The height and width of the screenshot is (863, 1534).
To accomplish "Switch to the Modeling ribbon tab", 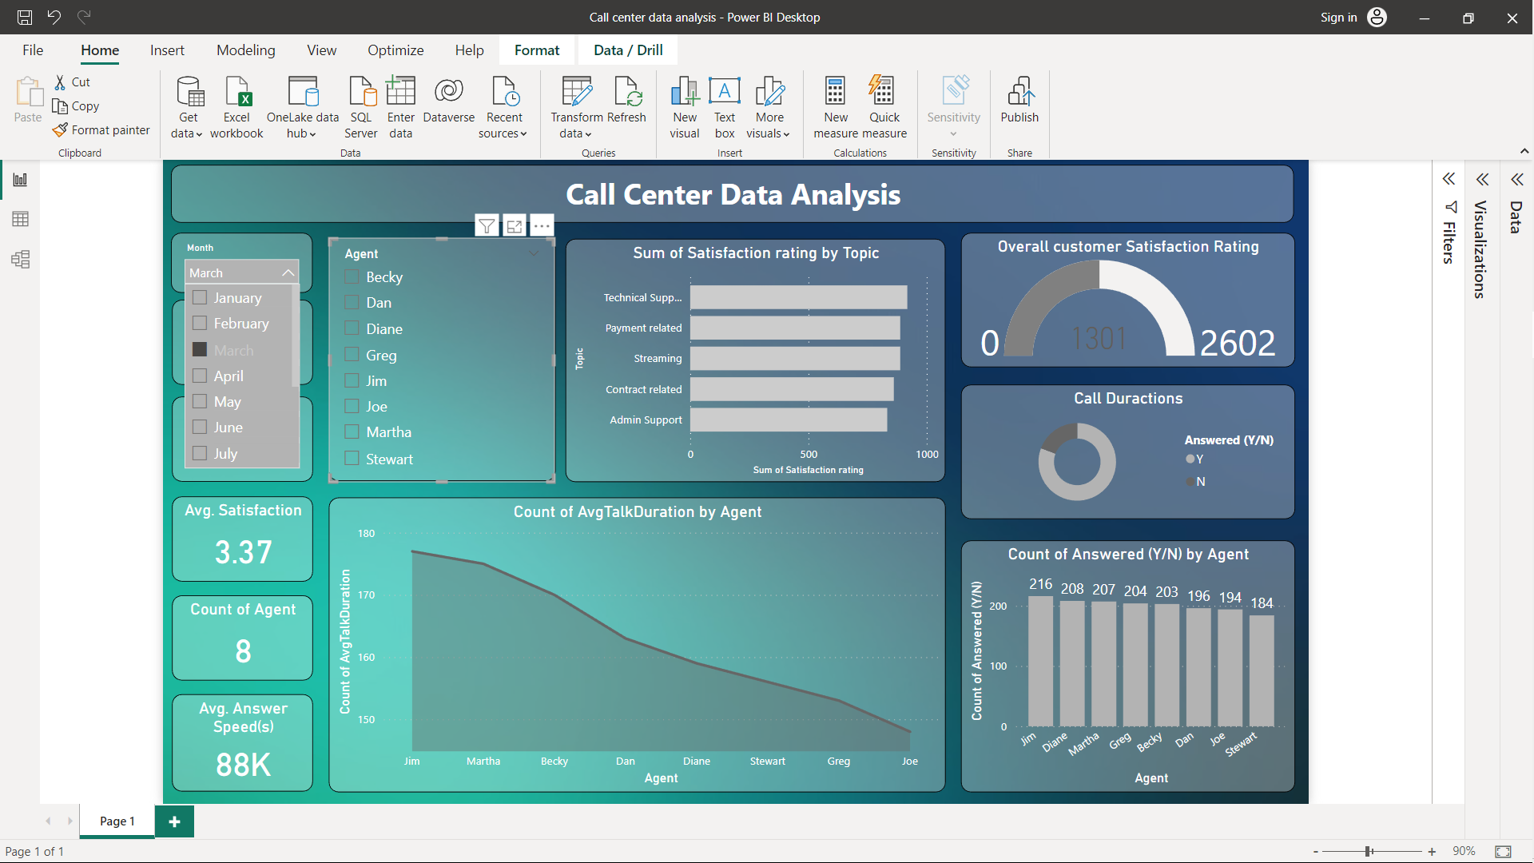I will point(245,50).
